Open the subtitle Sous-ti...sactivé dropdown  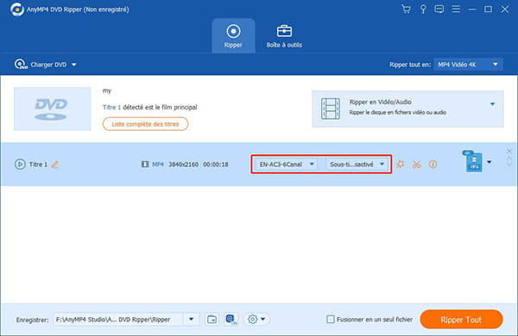tap(357, 164)
